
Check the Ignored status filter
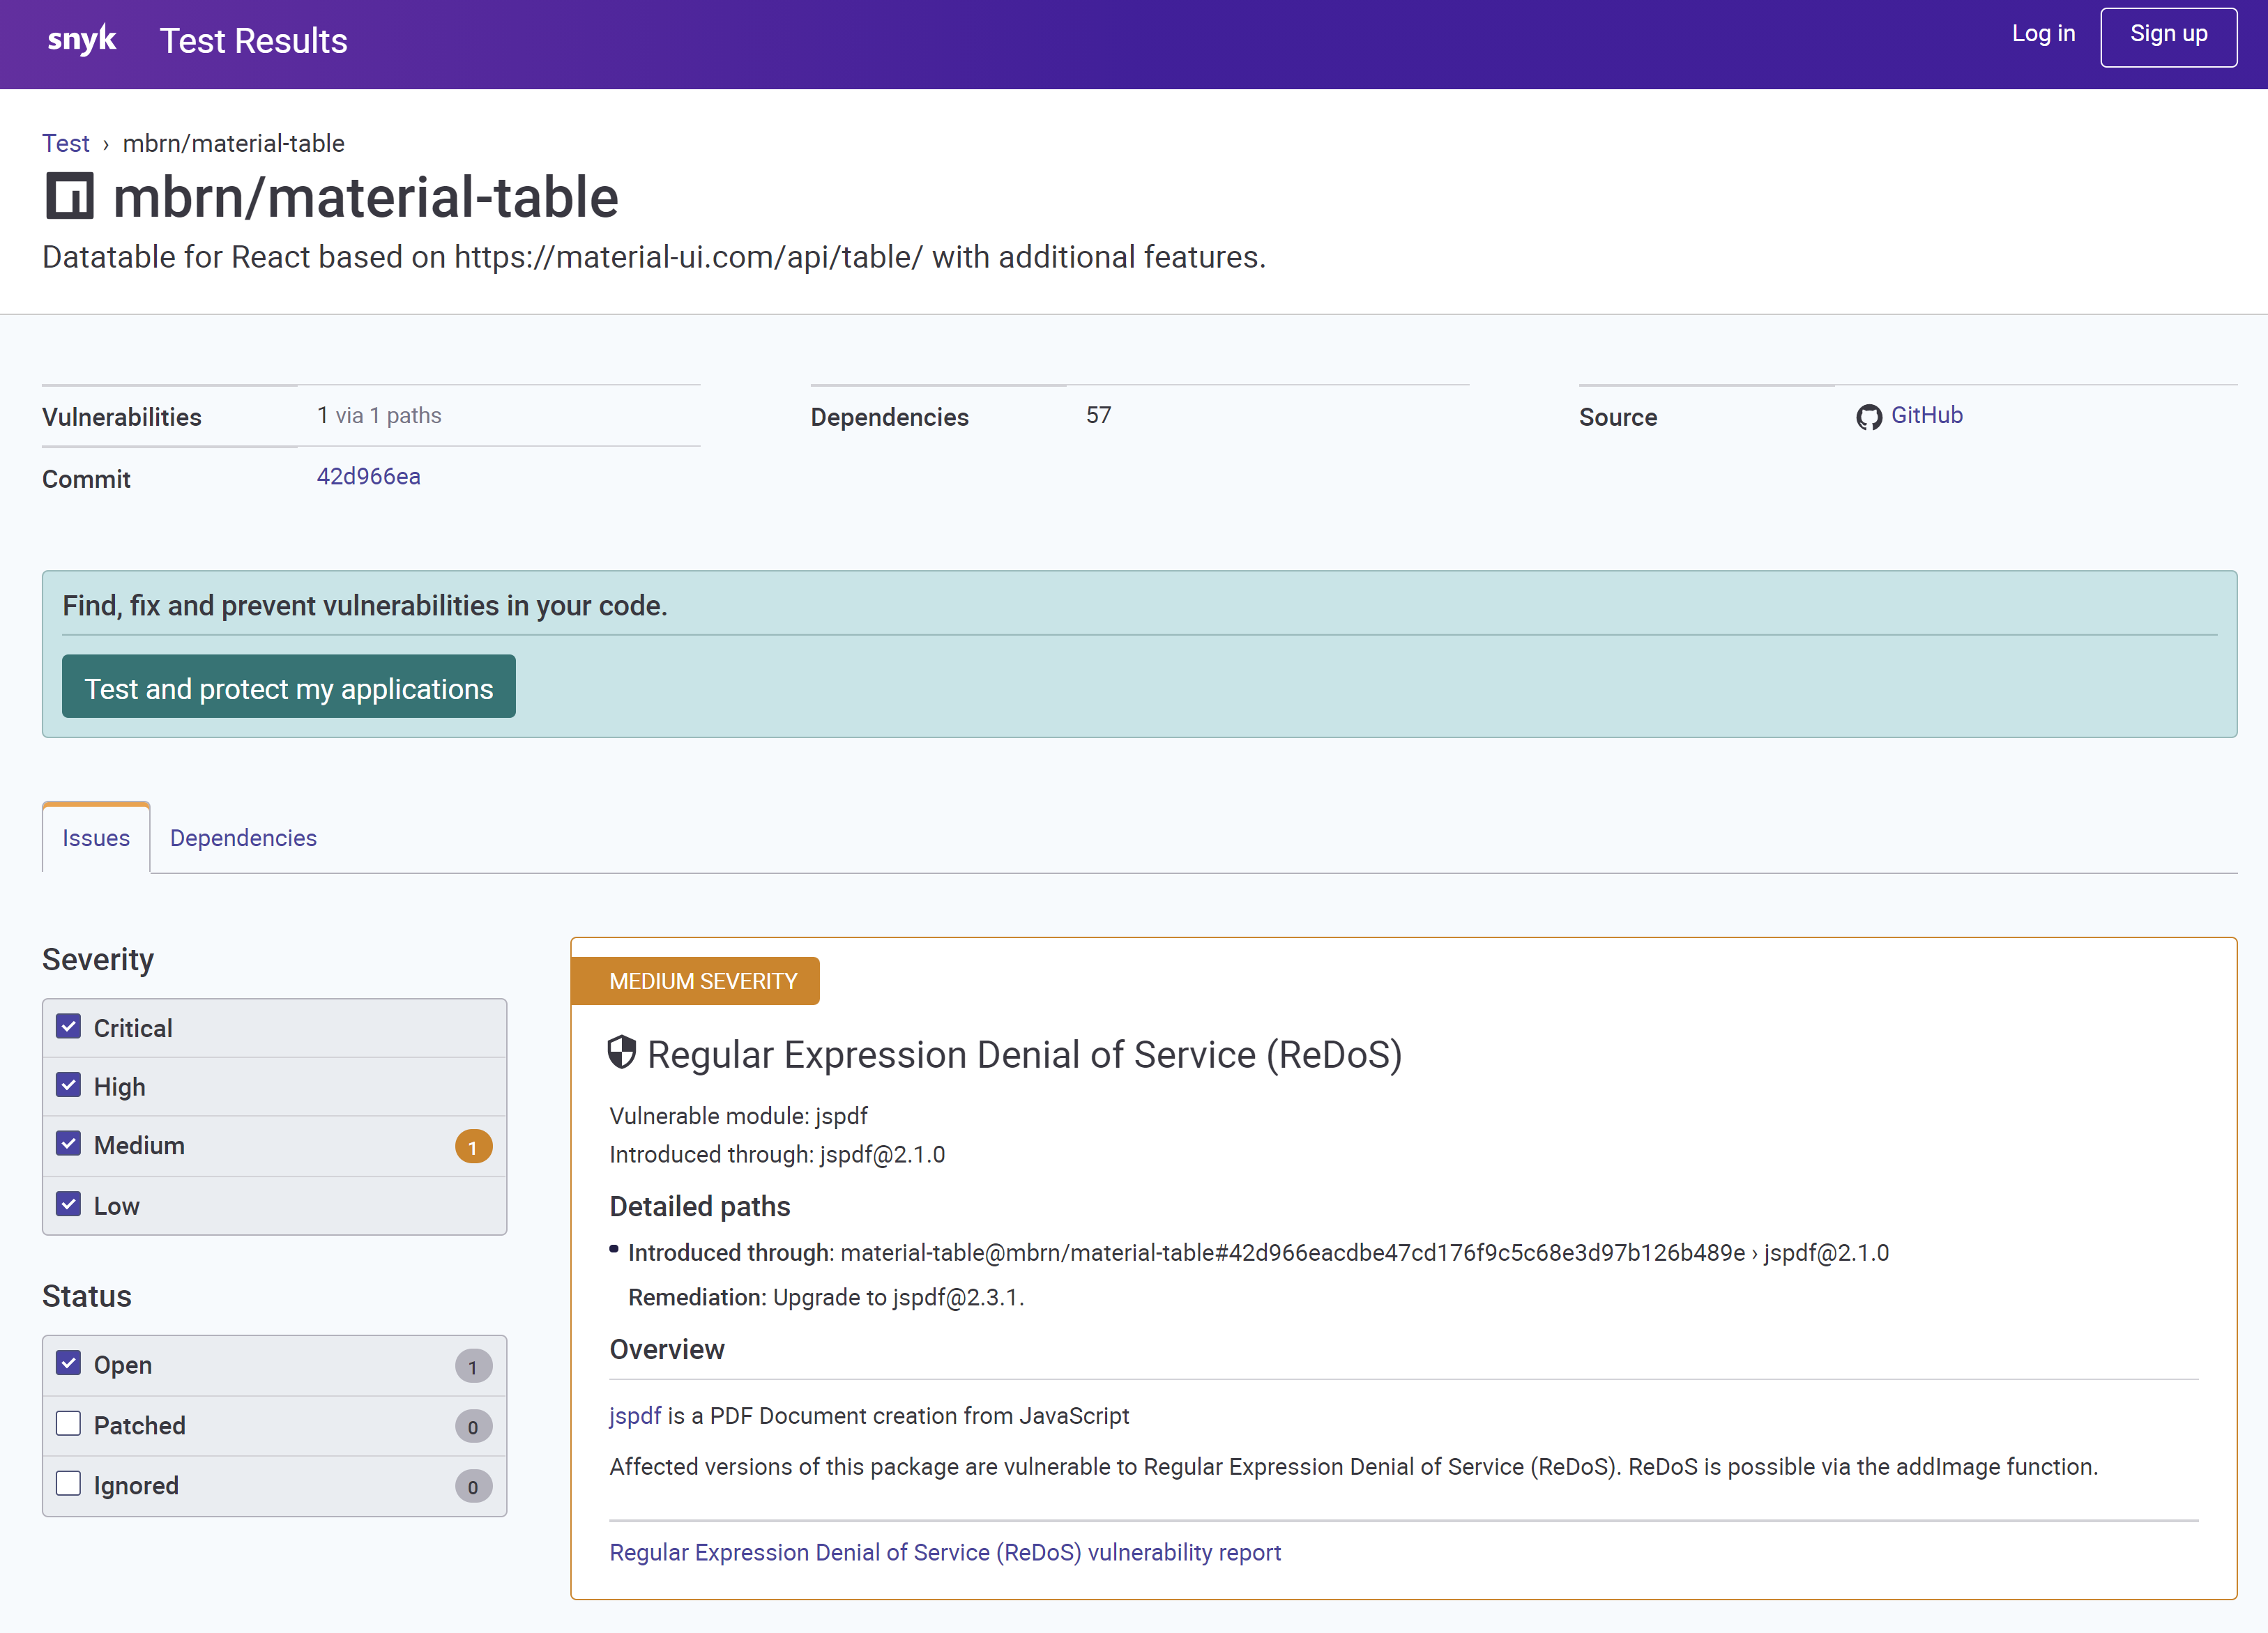[68, 1484]
